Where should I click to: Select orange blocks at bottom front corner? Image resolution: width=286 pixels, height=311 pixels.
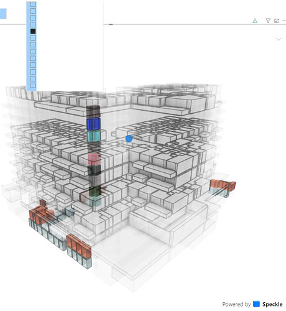click(x=79, y=247)
